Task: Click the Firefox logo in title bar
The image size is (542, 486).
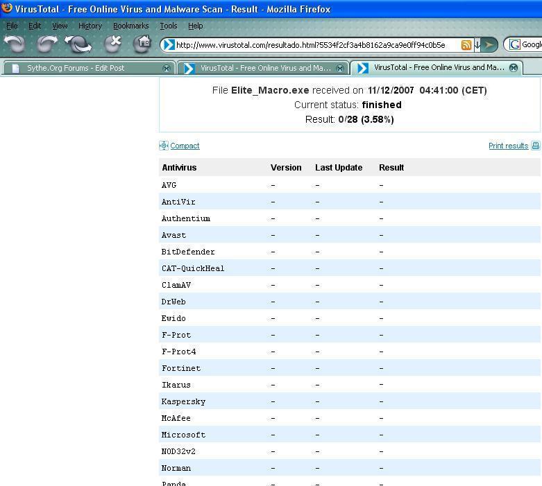Action: [6, 8]
